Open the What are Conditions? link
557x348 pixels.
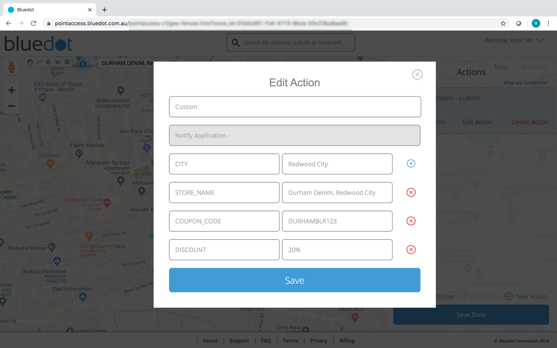(526, 83)
